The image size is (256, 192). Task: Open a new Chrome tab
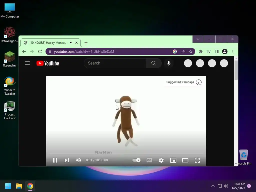(86, 43)
